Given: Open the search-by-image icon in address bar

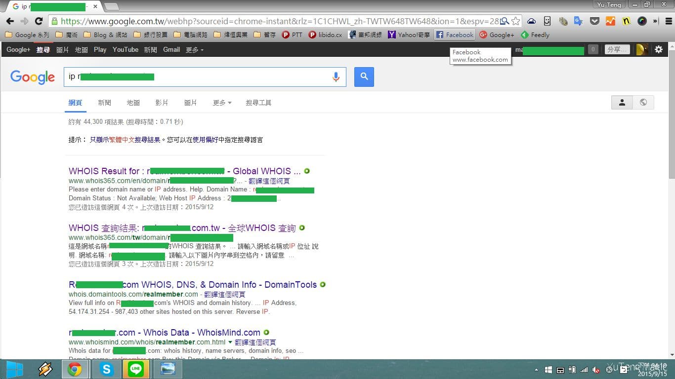Looking at the screenshot, I should coord(505,21).
